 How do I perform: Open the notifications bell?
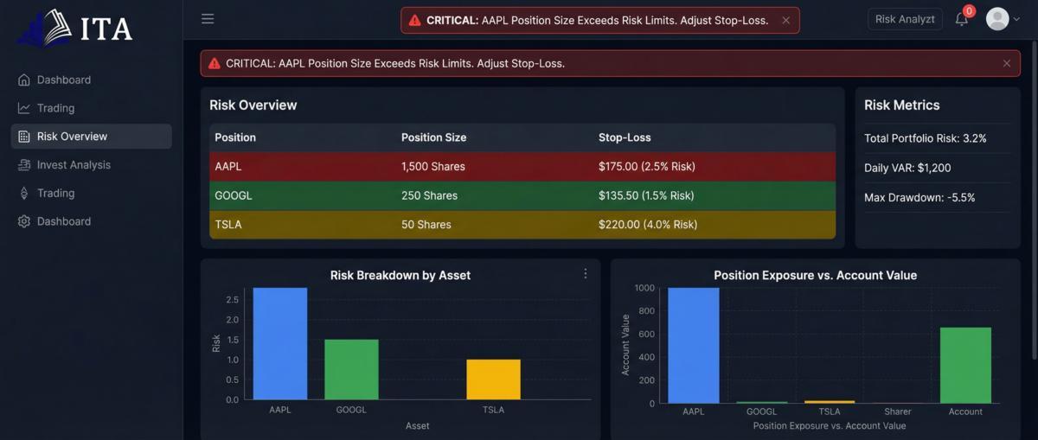point(962,19)
